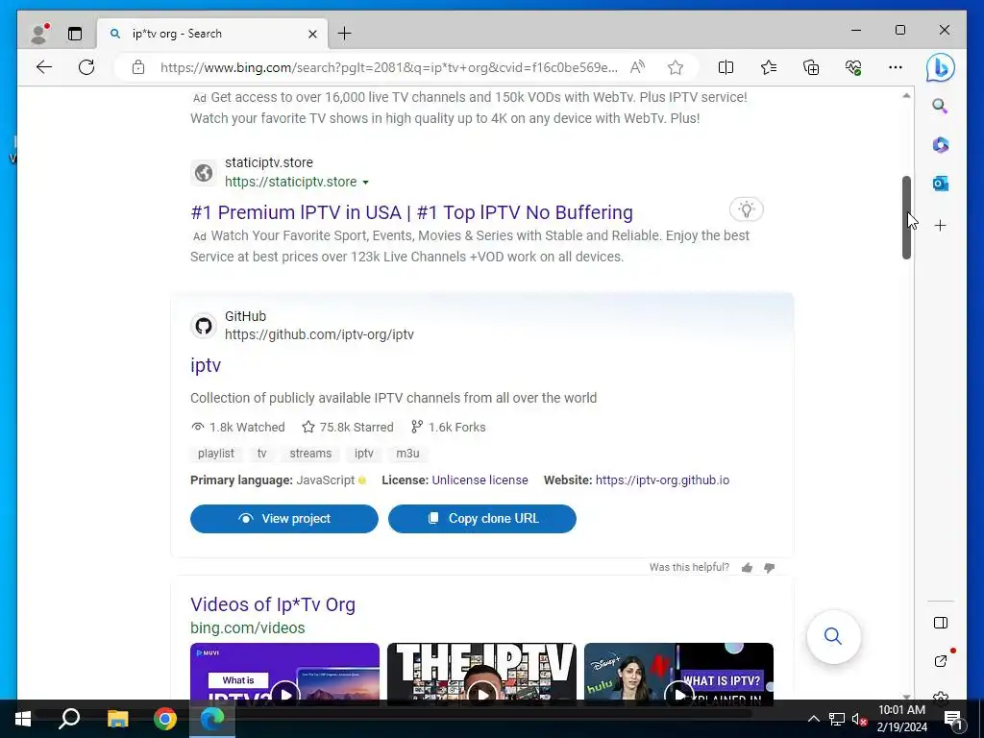
Task: Add this page to favorites
Action: coord(676,67)
